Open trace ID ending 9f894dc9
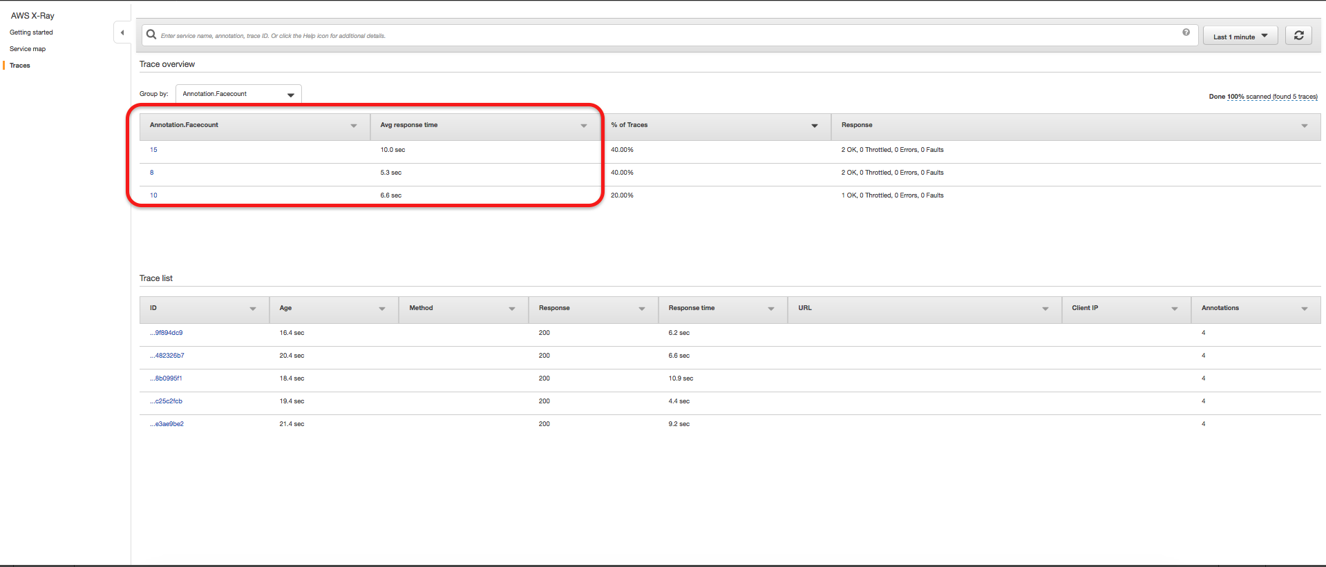 click(x=167, y=333)
